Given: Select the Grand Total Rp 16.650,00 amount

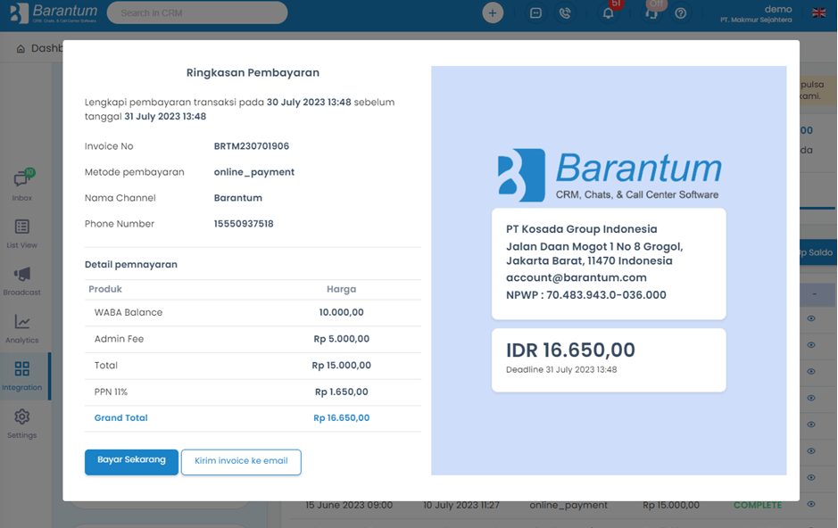Looking at the screenshot, I should [x=342, y=418].
